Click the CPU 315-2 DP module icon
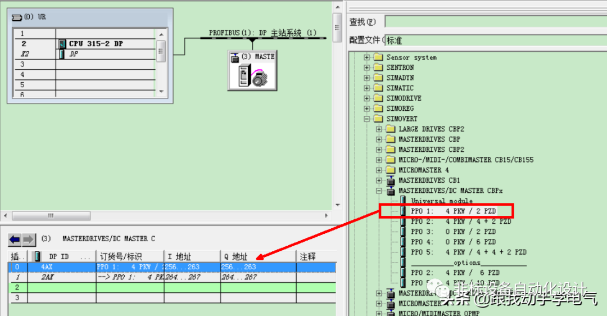The width and height of the screenshot is (607, 316). [x=62, y=44]
